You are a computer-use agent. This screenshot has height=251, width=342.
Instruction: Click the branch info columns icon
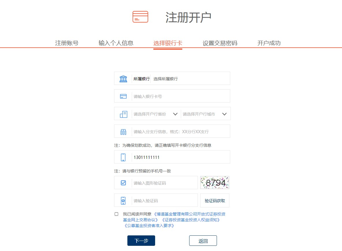(123, 132)
